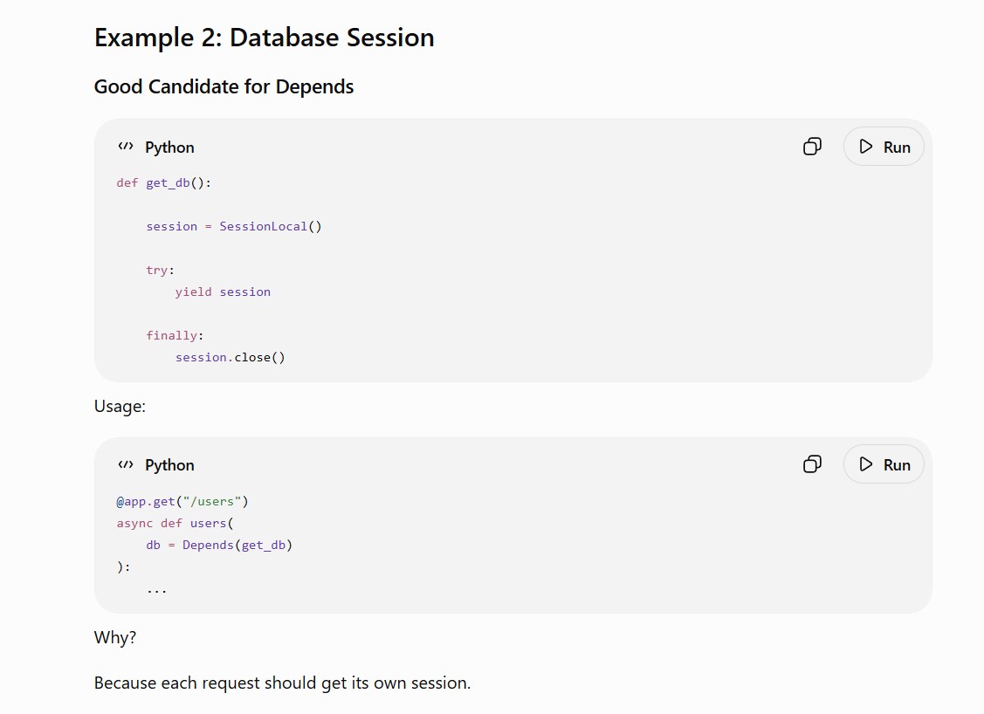Click the 'Good Candidate for Depends' subheading
This screenshot has width=984, height=714.
pyautogui.click(x=224, y=86)
